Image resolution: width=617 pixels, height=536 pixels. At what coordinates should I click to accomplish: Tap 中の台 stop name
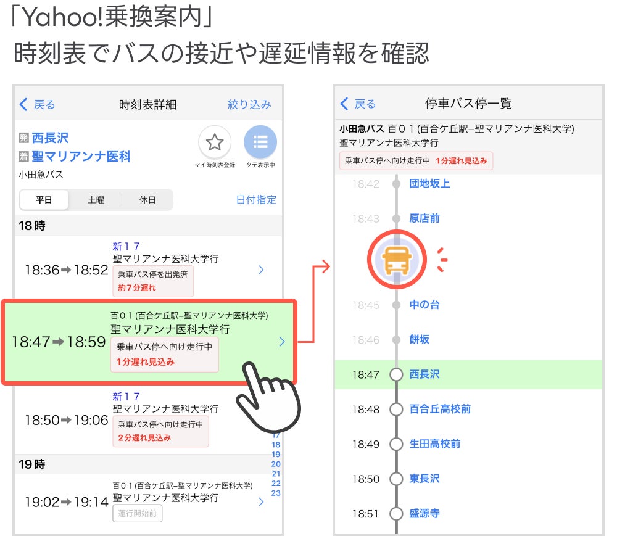click(x=424, y=305)
